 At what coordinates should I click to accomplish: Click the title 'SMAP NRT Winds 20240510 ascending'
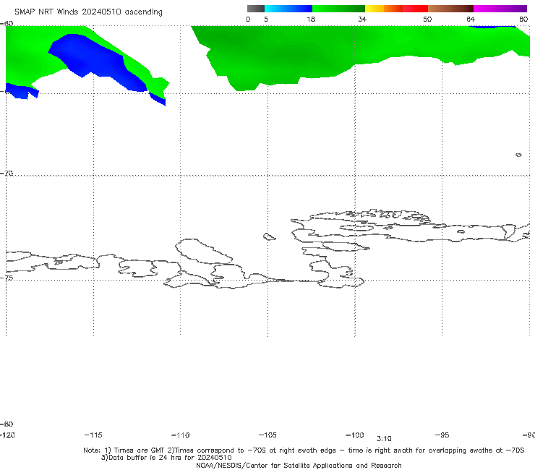[x=88, y=12]
